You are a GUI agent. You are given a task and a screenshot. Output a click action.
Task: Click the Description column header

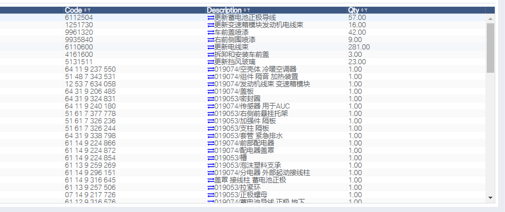point(224,10)
